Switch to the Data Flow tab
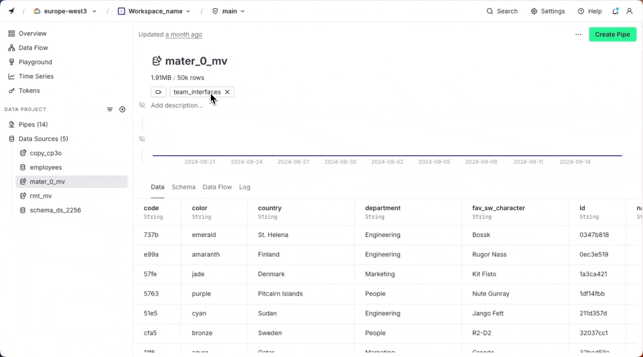Viewport: 643px width, 357px height. coord(217,187)
